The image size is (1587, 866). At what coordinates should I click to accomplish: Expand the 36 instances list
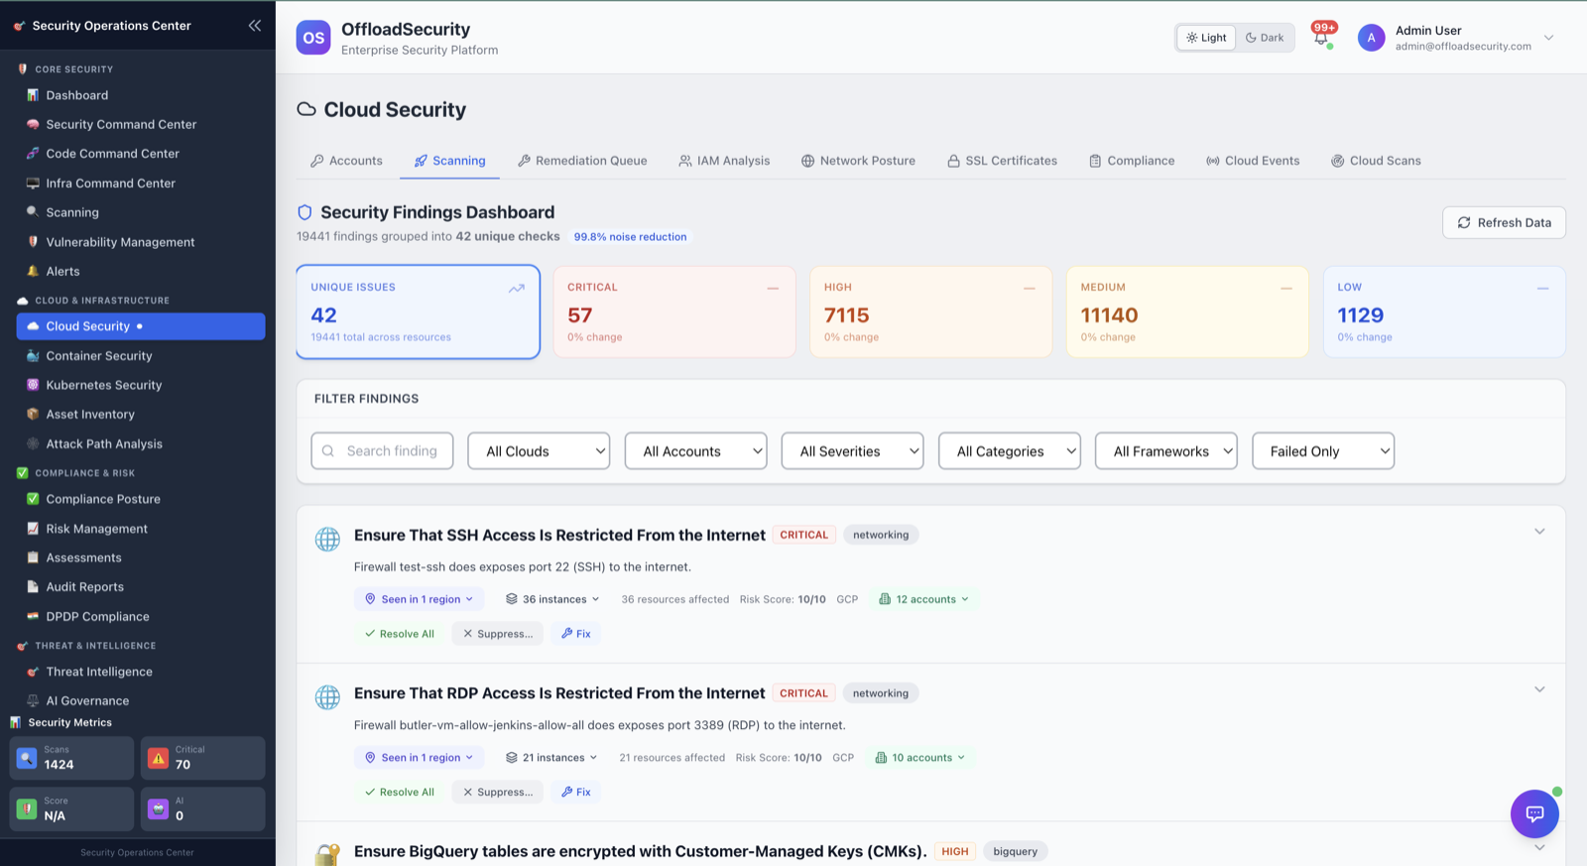(552, 599)
